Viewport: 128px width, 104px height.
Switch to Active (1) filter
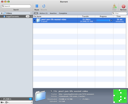tap(43, 13)
